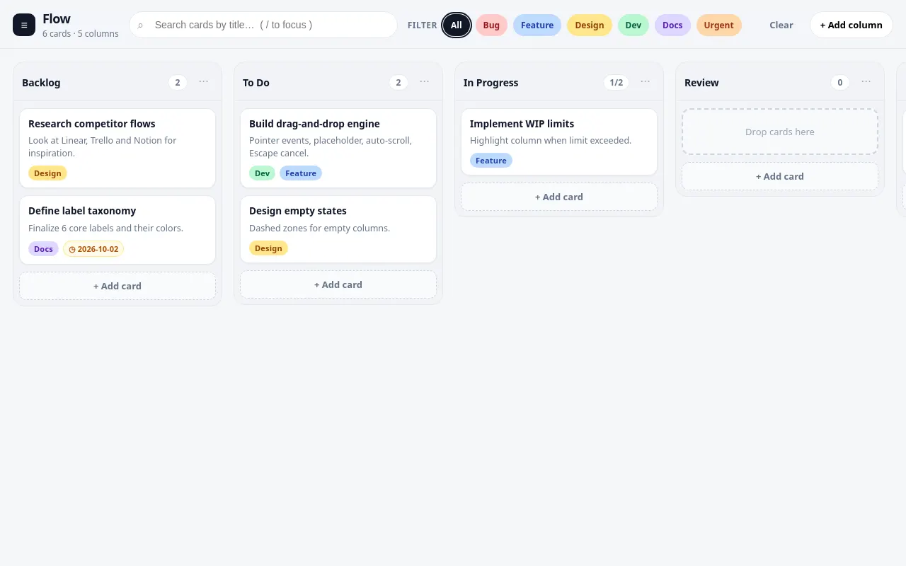Image resolution: width=906 pixels, height=566 pixels.
Task: Click the In Progress 1/2 WIP counter
Action: coord(617,83)
